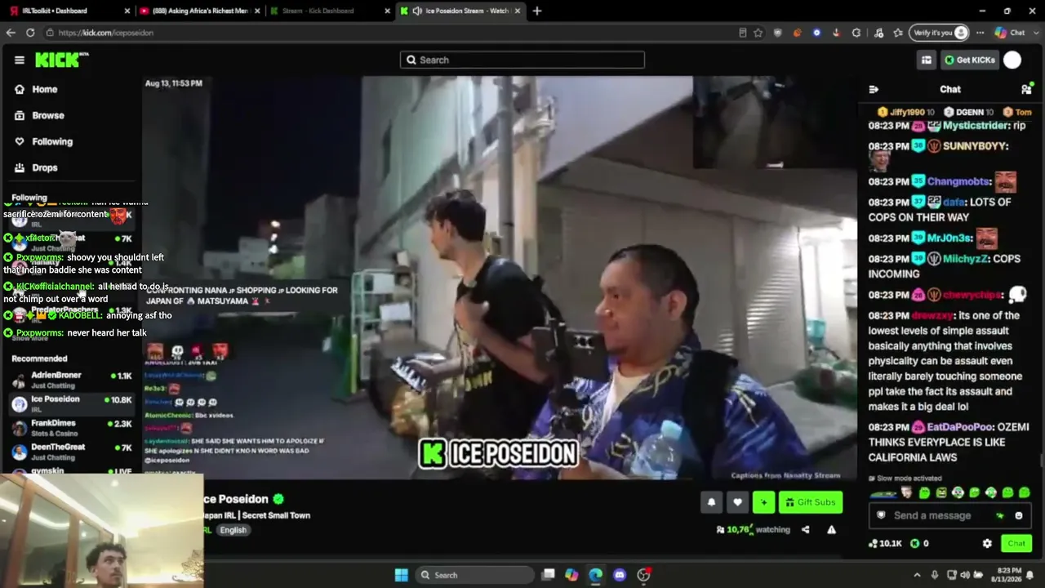Image resolution: width=1045 pixels, height=588 pixels.
Task: Open the DeenTheGreat recommended channel
Action: click(72, 452)
